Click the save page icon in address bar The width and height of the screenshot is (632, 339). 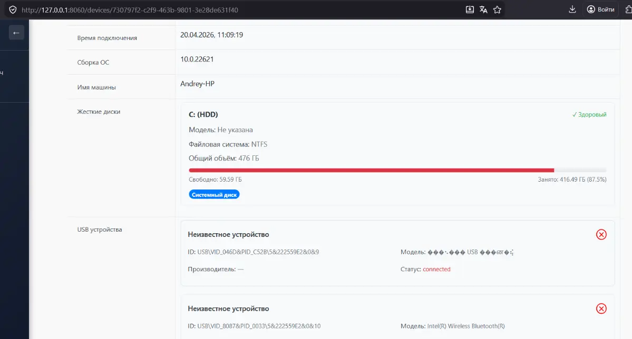pos(470,9)
